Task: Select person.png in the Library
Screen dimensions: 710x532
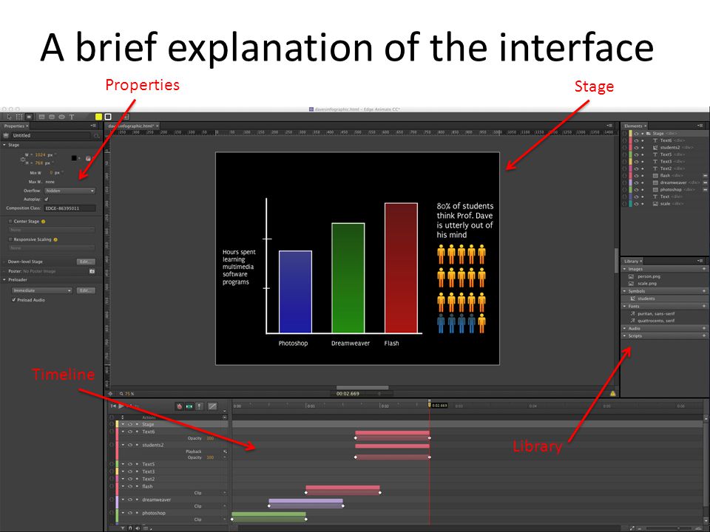Action: [649, 276]
